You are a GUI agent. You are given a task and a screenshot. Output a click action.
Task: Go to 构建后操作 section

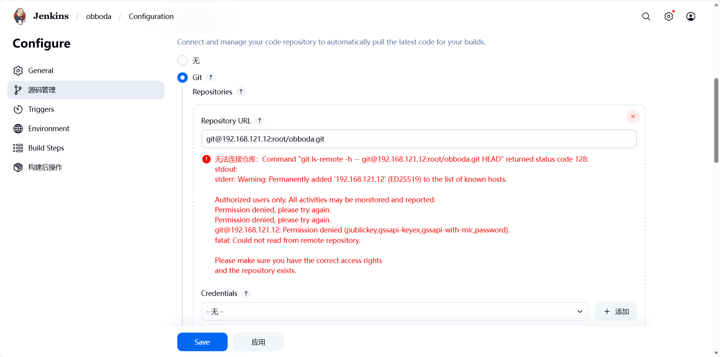click(86, 167)
